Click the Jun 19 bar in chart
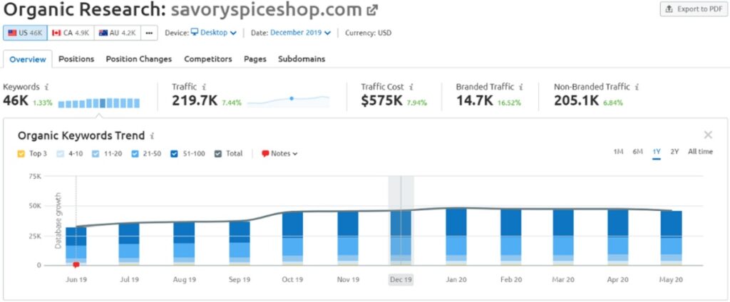This screenshot has width=730, height=302. [76, 246]
